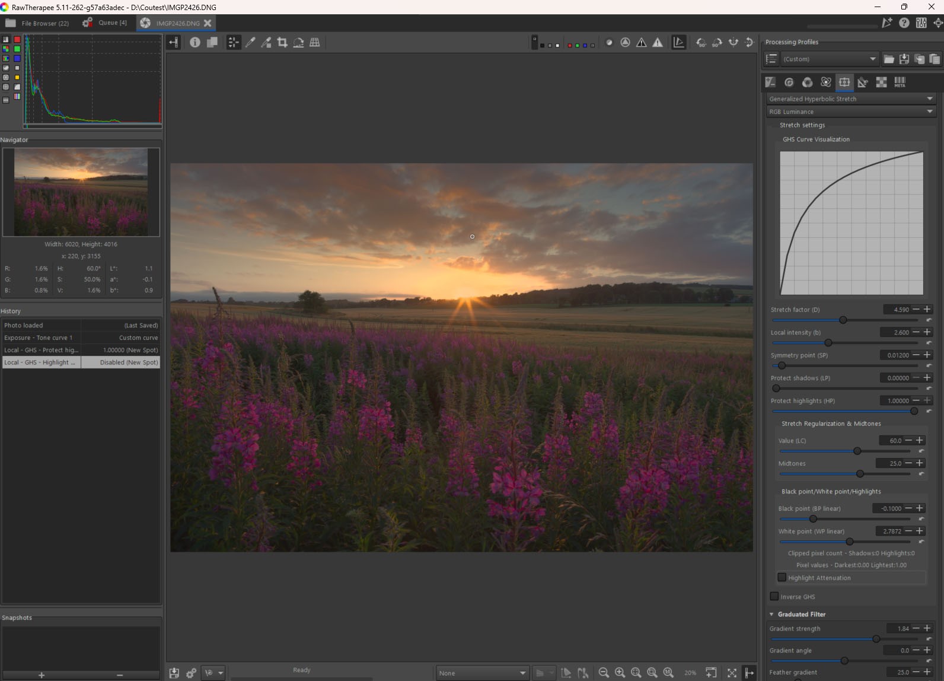Click the Stretch factor (D) slider

point(843,320)
